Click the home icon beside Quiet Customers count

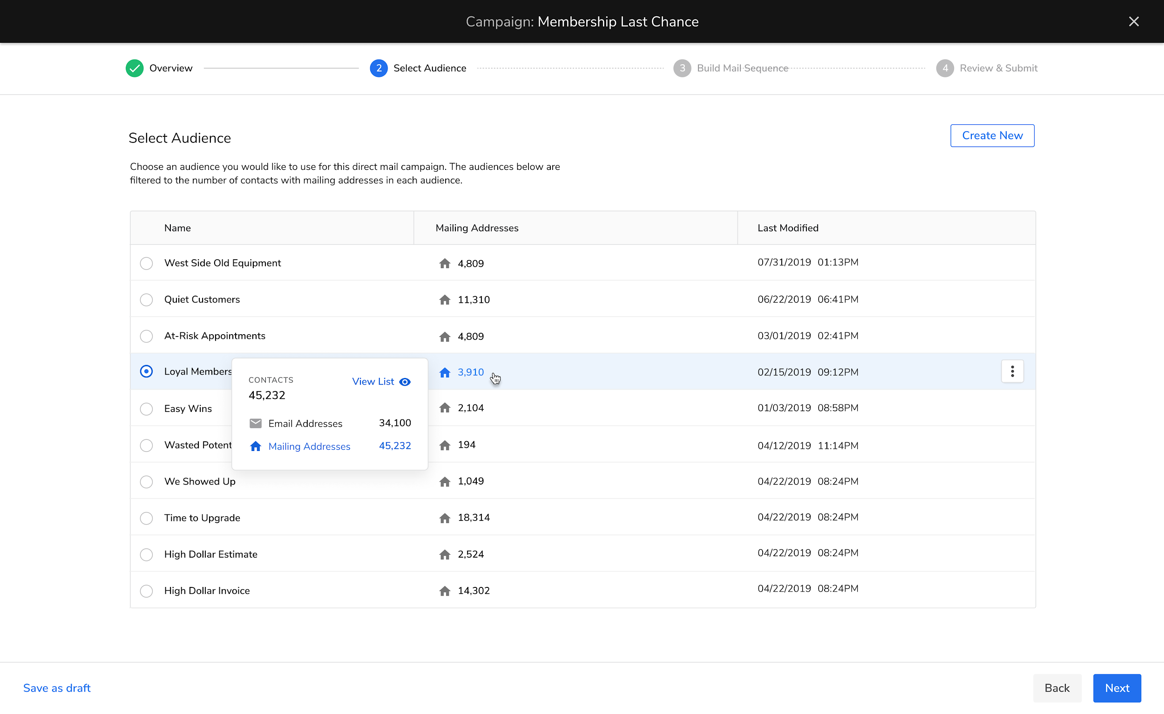coord(445,299)
